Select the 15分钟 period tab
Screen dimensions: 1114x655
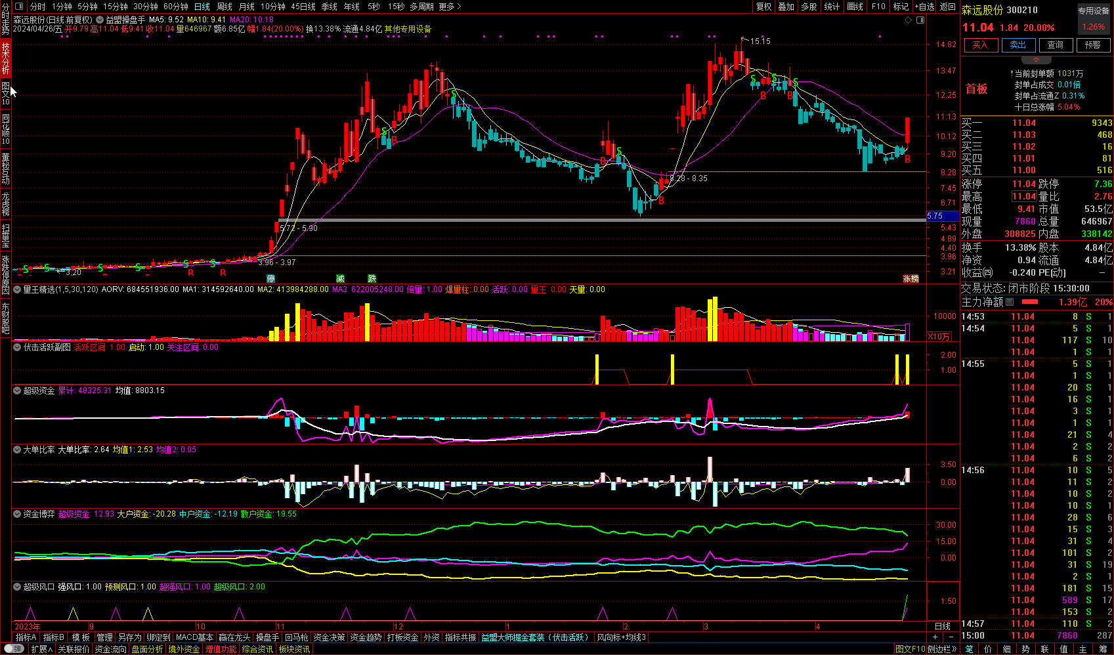point(116,7)
